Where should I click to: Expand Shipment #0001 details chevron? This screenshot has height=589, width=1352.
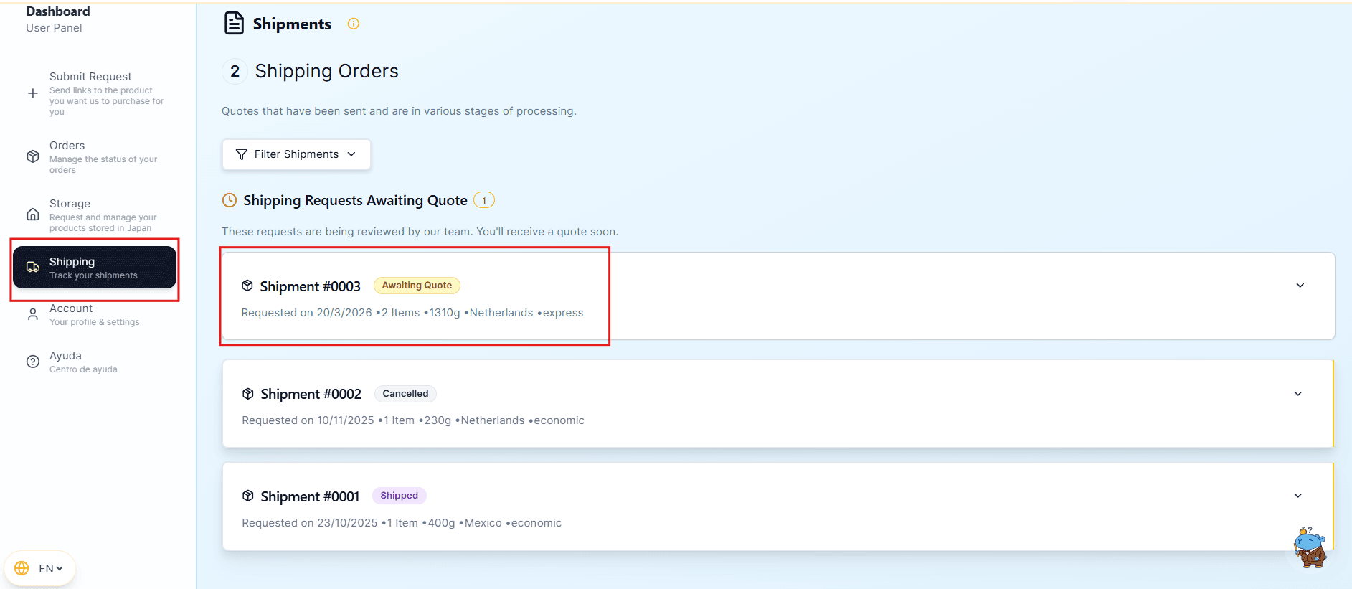pyautogui.click(x=1297, y=496)
